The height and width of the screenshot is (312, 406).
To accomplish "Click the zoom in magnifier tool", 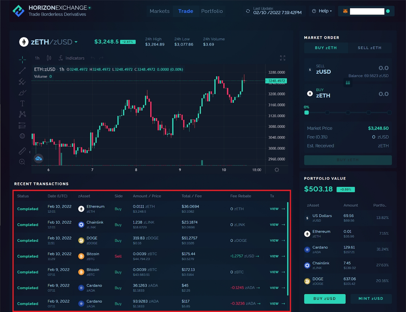I will (x=22, y=162).
